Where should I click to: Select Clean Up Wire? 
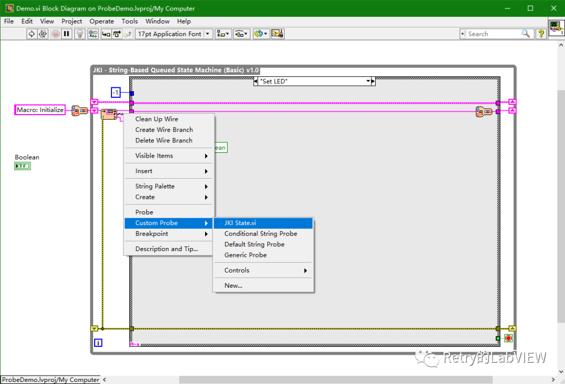(168, 119)
